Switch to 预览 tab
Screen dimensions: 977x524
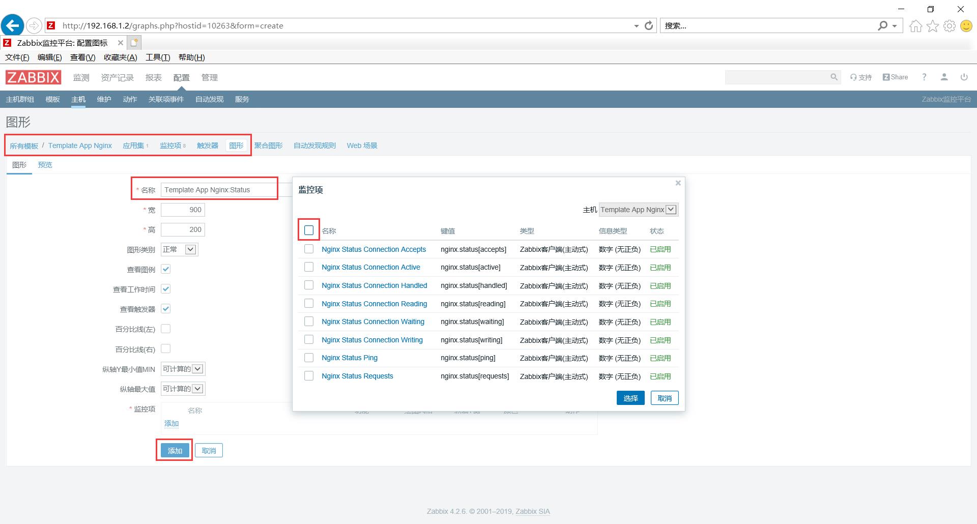pyautogui.click(x=45, y=165)
